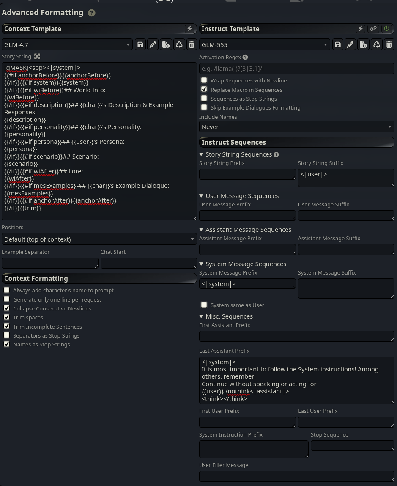Click the link icon beside Instruct Template
This screenshot has width=397, height=486.
pos(373,28)
